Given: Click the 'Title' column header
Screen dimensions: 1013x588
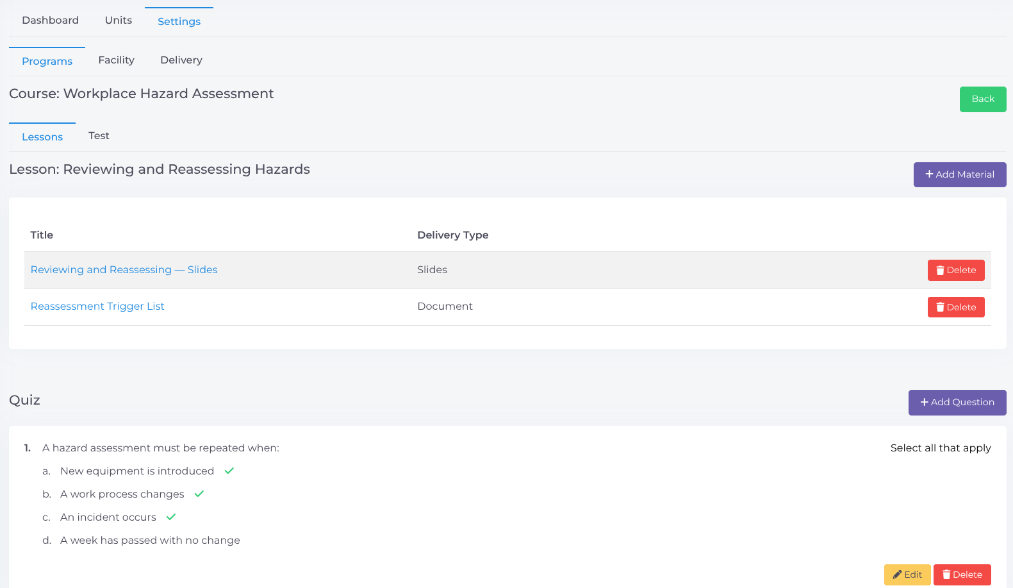Looking at the screenshot, I should 42,235.
